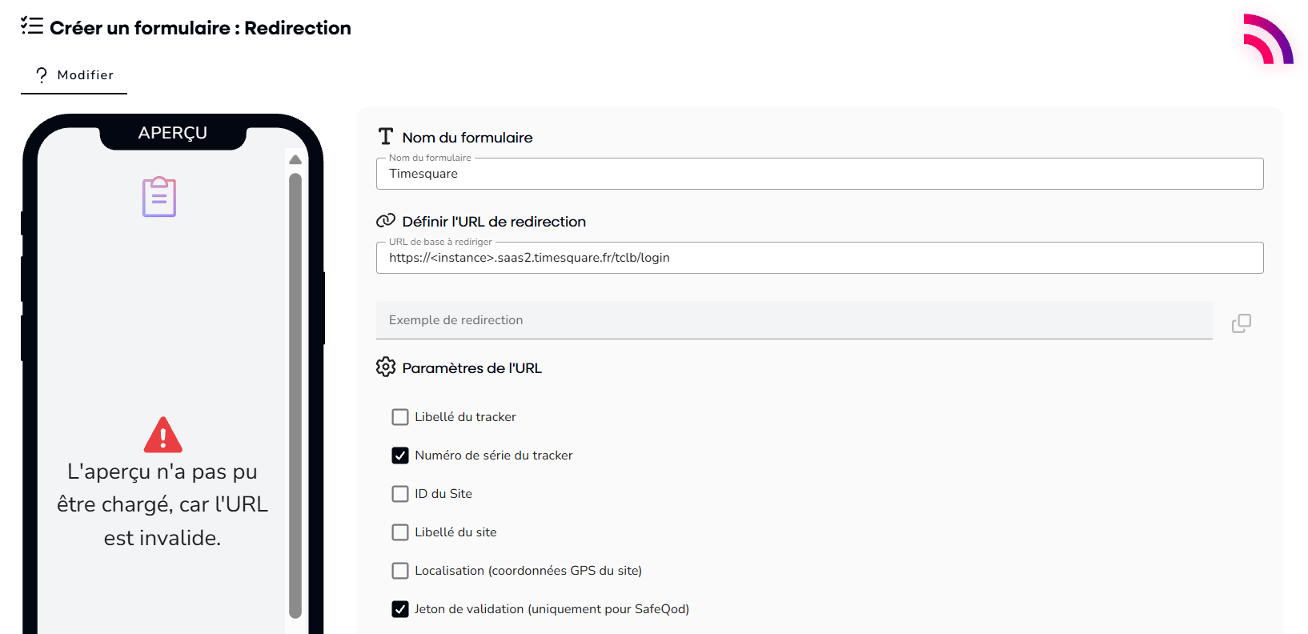Click the gear icon beside Paramètres de l'URL
Screen dimensions: 1308x634
[x=386, y=367]
